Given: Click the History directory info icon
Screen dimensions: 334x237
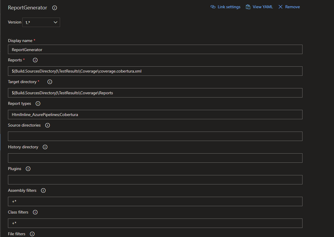Looking at the screenshot, I should coord(45,147).
